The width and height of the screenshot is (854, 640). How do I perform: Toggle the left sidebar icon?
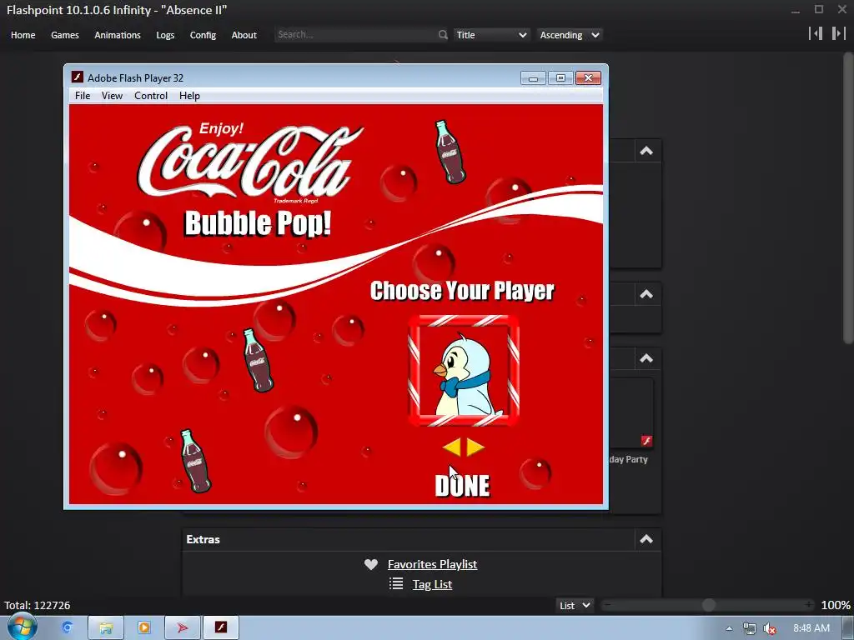click(816, 33)
